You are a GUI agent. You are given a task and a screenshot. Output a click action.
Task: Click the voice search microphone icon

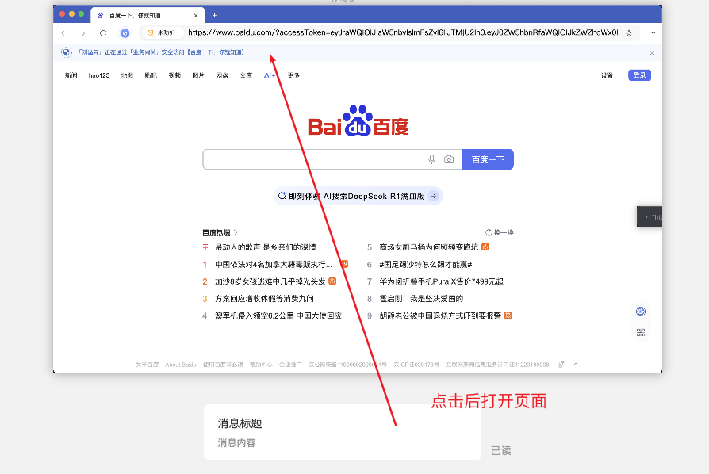[432, 159]
